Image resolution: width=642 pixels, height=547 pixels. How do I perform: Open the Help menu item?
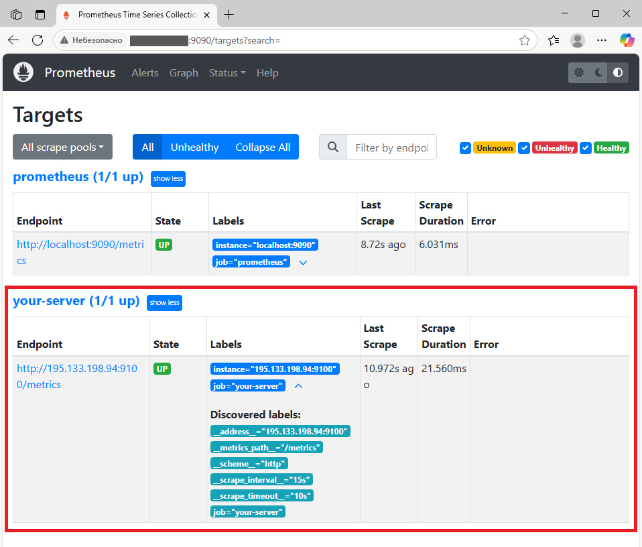(x=267, y=73)
